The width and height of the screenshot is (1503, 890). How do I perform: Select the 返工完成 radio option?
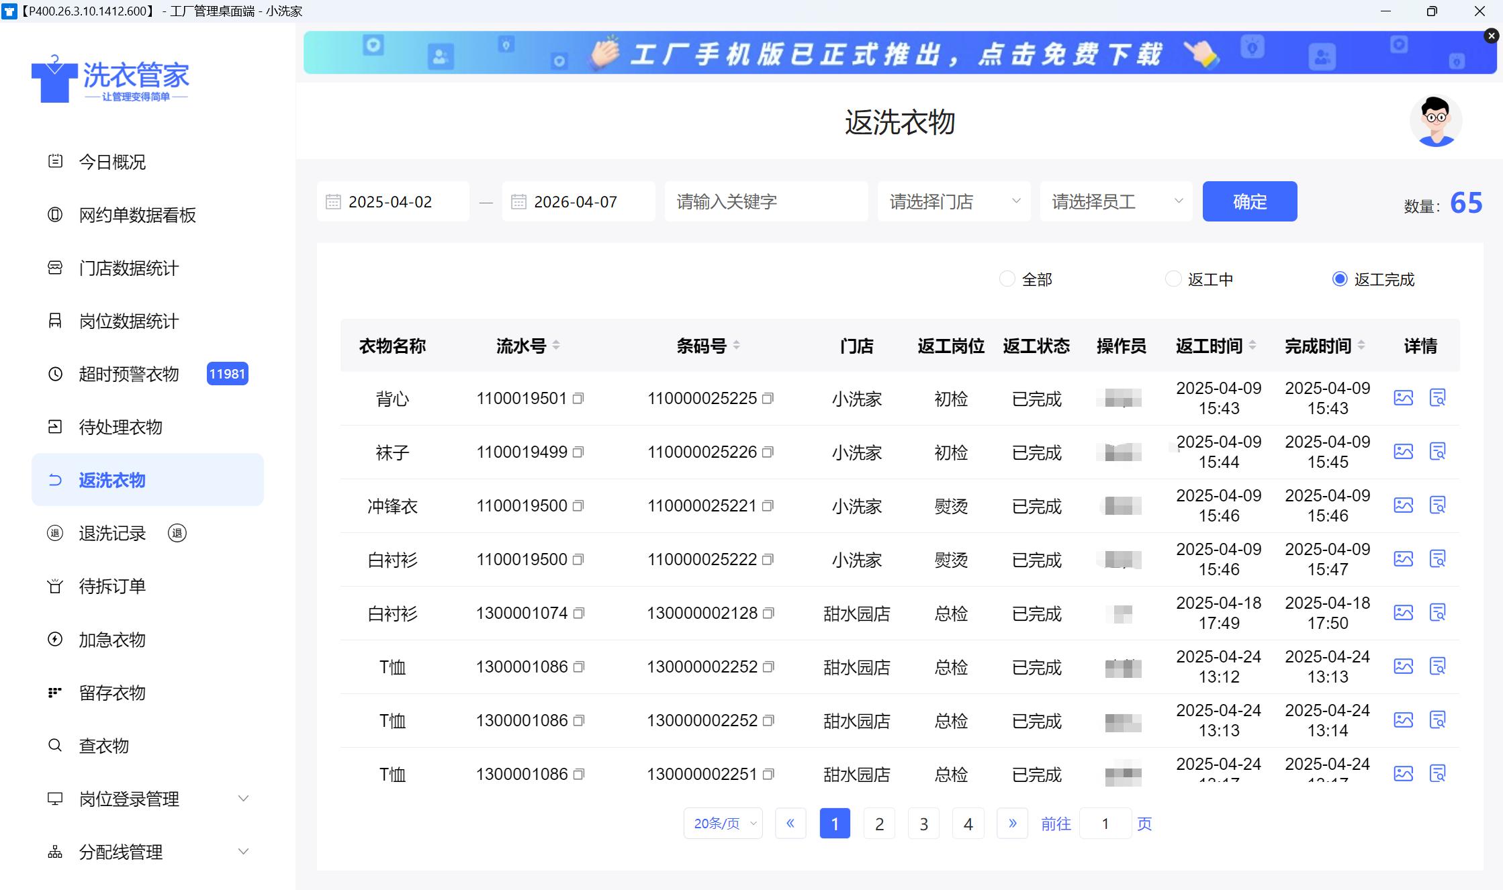point(1340,279)
